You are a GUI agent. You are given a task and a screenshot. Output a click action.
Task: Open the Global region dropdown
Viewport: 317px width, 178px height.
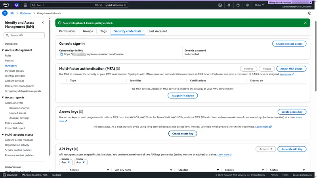pyautogui.click(x=259, y=5)
